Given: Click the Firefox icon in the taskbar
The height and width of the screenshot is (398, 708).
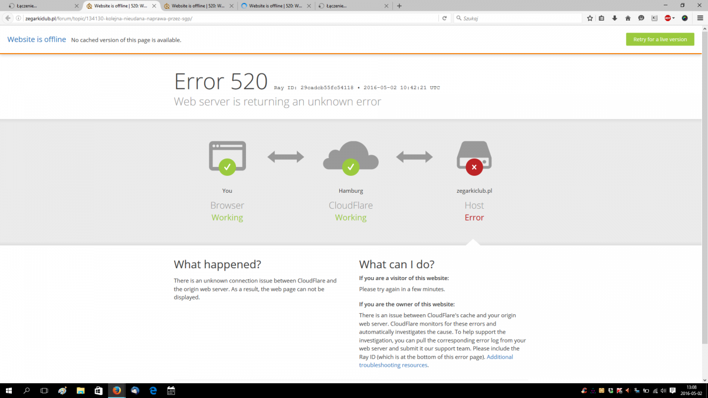Looking at the screenshot, I should (116, 390).
